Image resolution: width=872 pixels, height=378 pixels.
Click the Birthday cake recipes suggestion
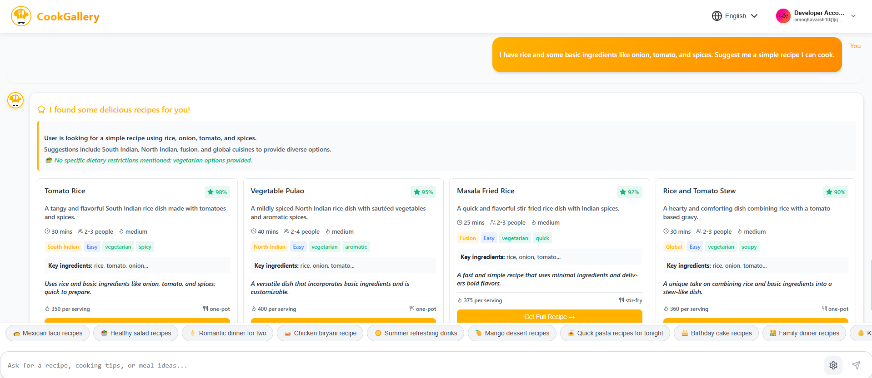pos(716,333)
